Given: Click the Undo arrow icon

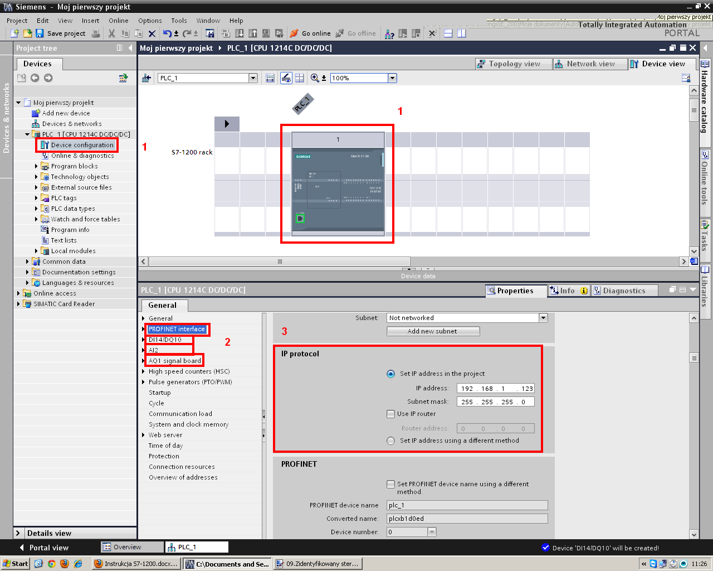Looking at the screenshot, I should click(x=167, y=33).
